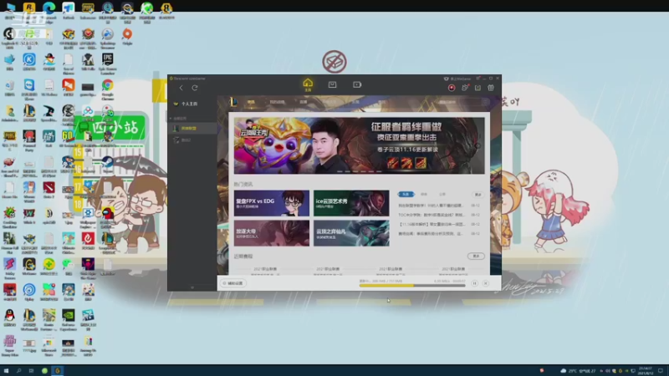Collapse the sidebar apps section arrow
This screenshot has width=669, height=376.
[x=171, y=118]
